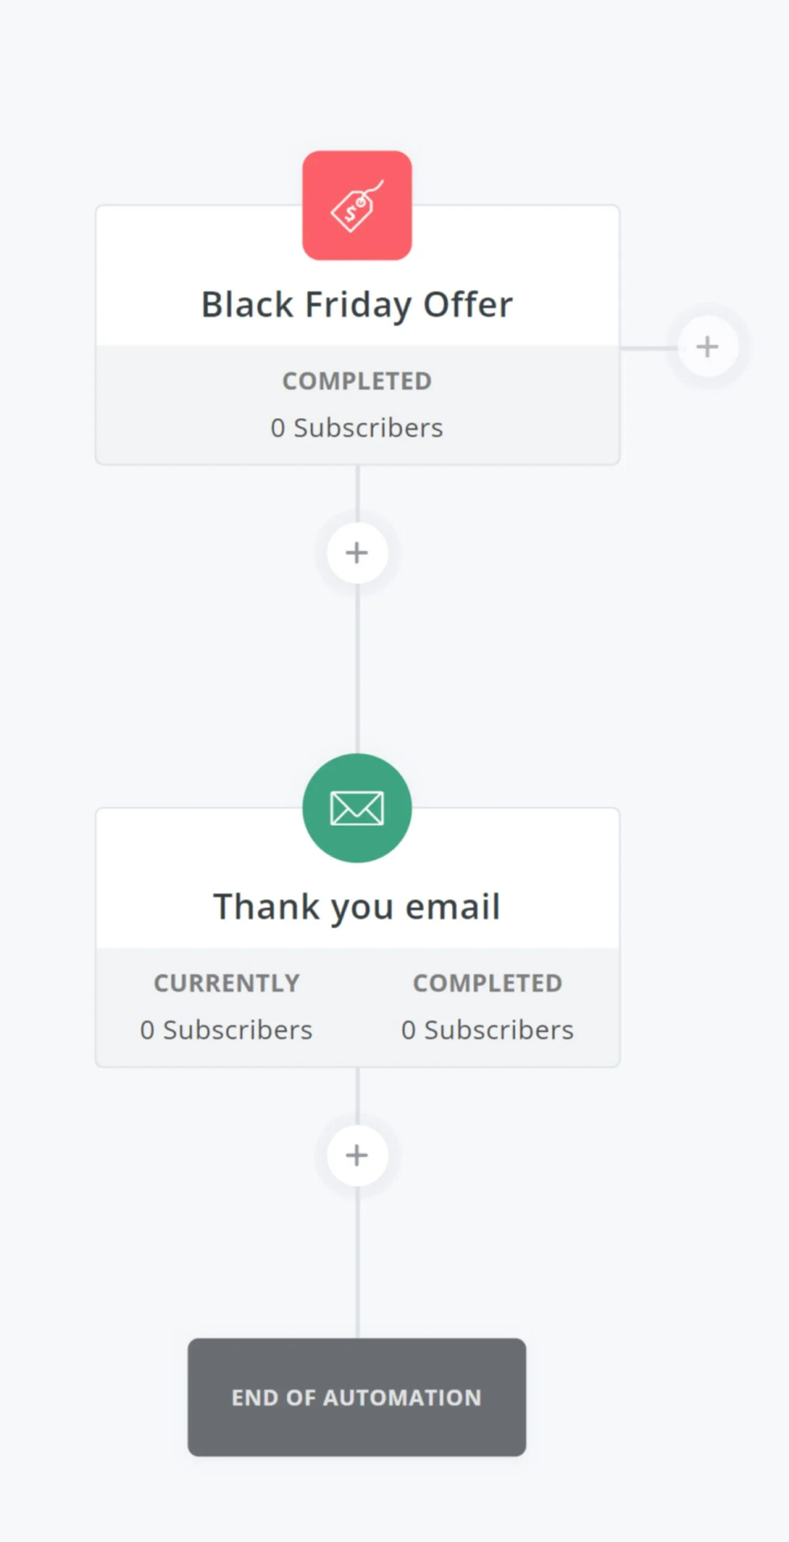Click the connector line above Thank you email
This screenshot has width=789, height=1542.
(357, 669)
